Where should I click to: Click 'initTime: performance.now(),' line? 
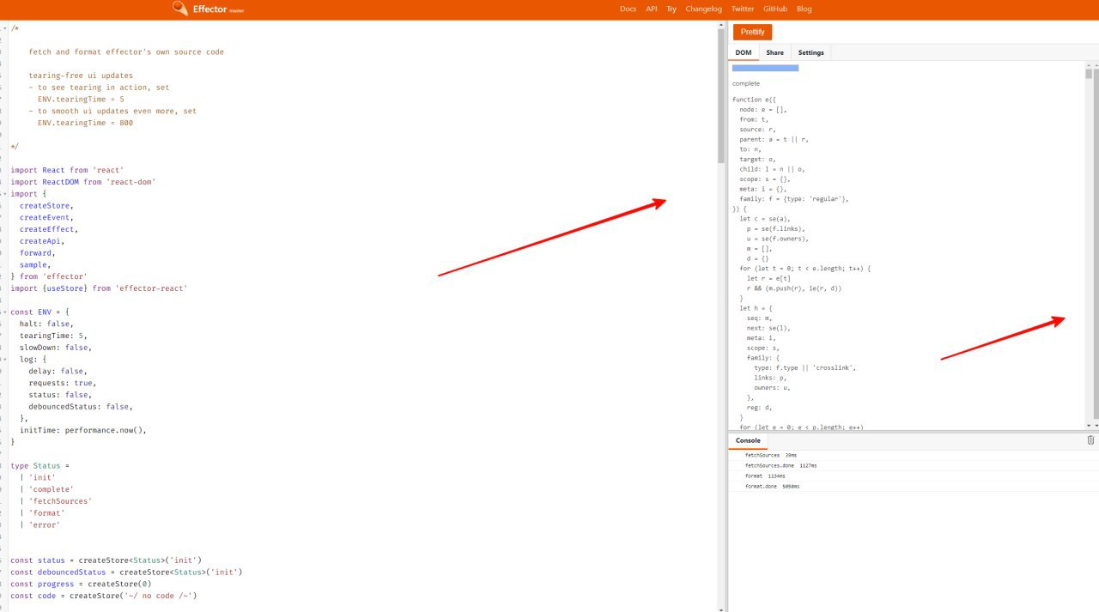[x=83, y=430]
